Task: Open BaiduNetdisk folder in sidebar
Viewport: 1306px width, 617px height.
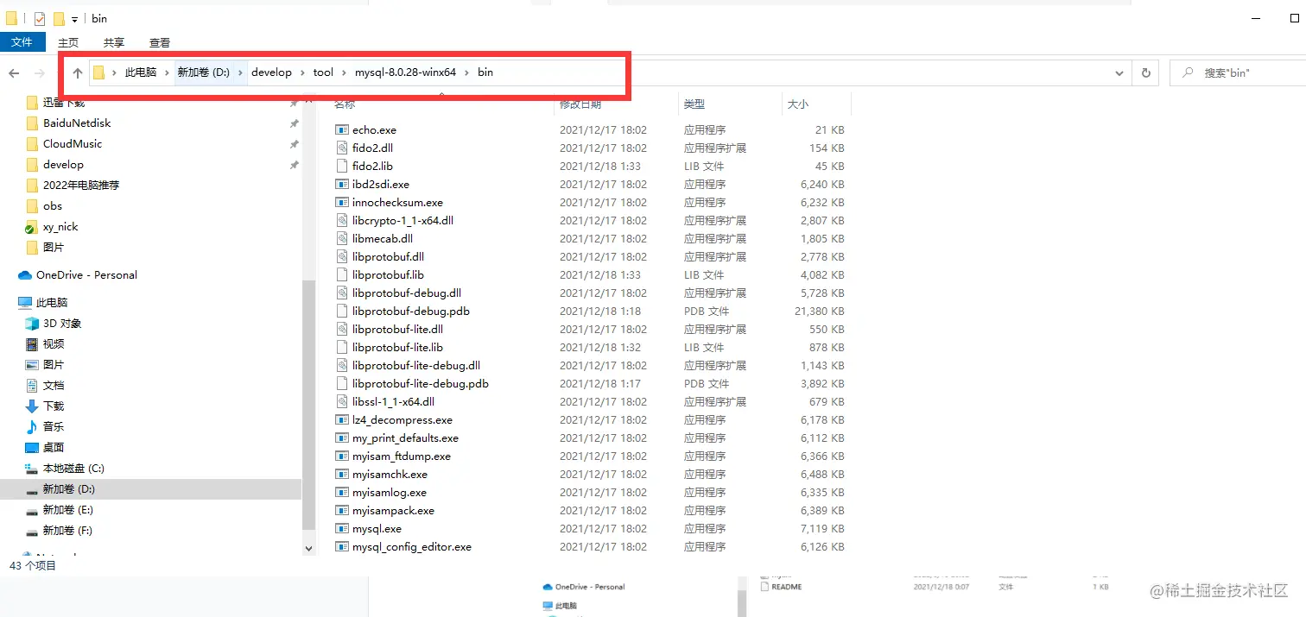Action: 77,123
